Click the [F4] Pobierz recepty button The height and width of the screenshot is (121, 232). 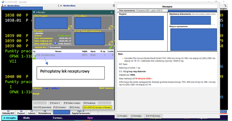72,103
